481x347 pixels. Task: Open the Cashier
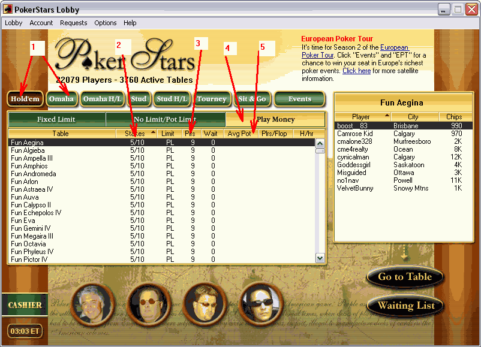click(x=25, y=305)
